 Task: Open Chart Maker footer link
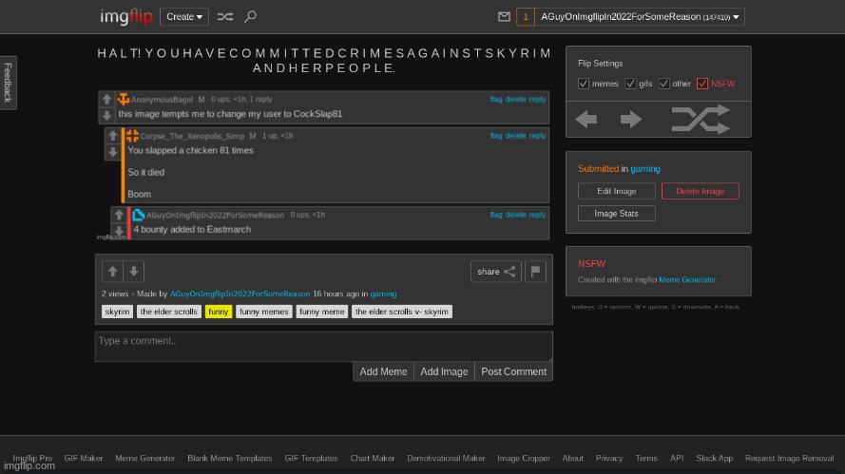click(x=373, y=459)
